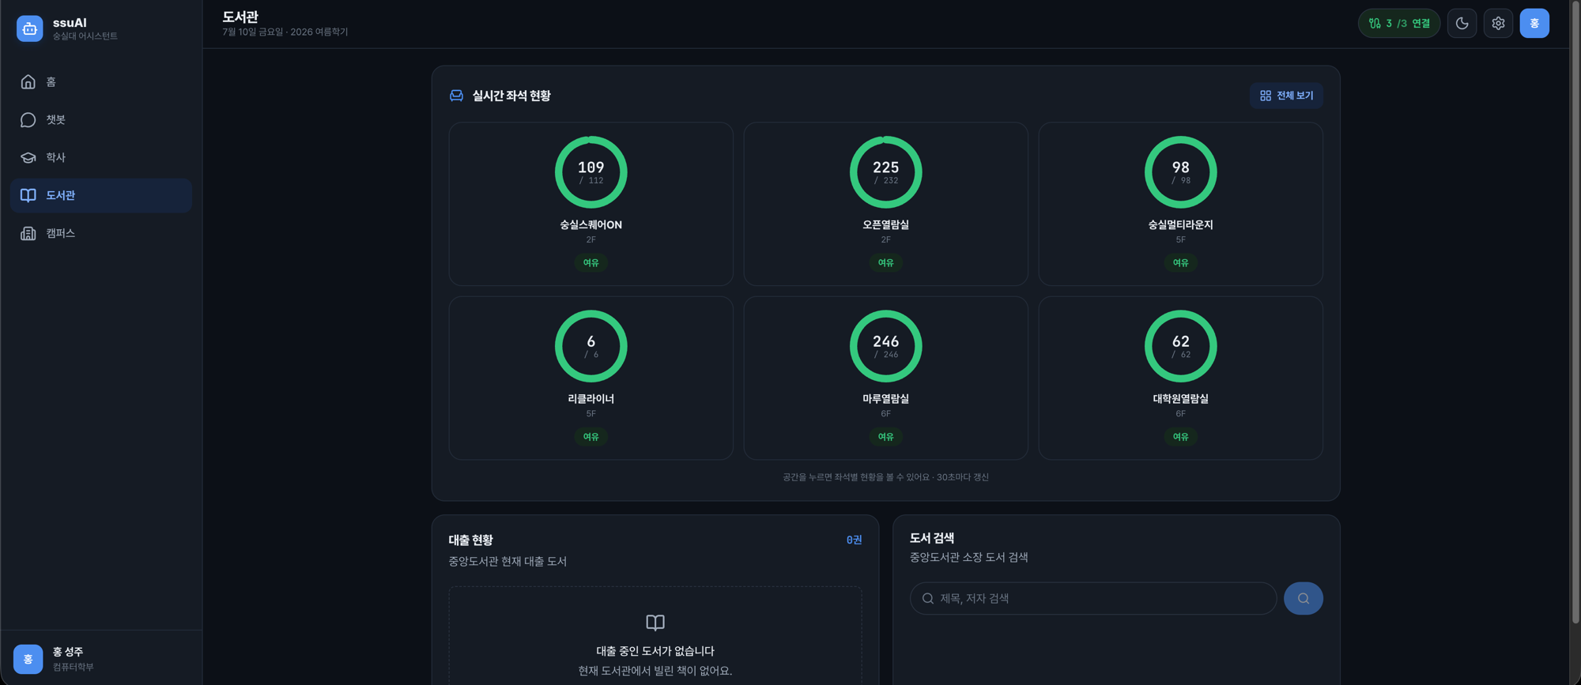The width and height of the screenshot is (1581, 685).
Task: Click the graduation cap icon beside 학사
Action: [28, 158]
